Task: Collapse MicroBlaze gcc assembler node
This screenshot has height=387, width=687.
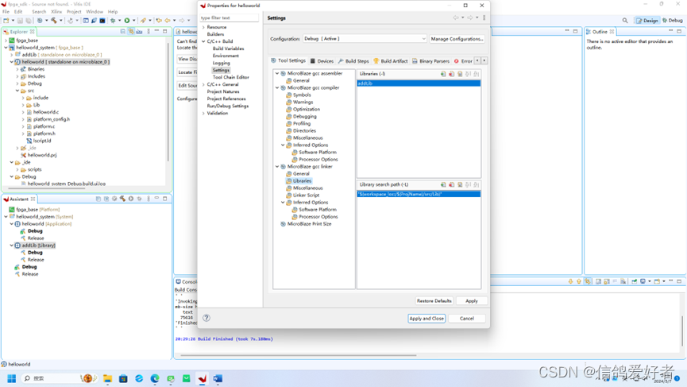Action: click(x=277, y=74)
